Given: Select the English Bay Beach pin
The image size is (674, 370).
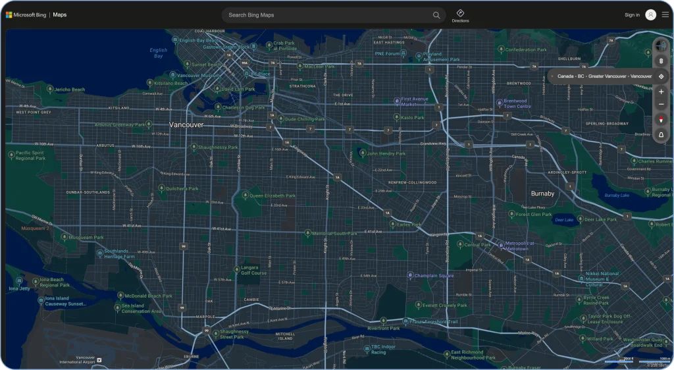Looking at the screenshot, I should point(175,40).
